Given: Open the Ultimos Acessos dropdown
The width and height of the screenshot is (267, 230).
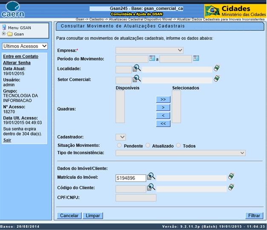Looking at the screenshot, I should (25, 46).
